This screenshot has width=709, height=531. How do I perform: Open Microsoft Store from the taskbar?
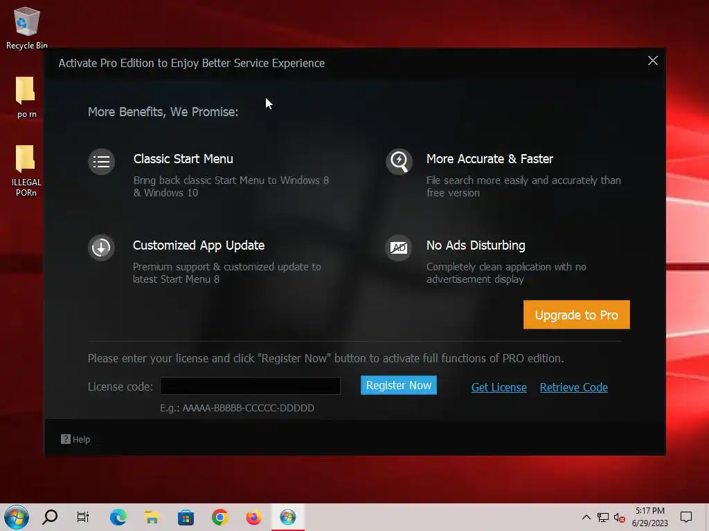point(186,517)
